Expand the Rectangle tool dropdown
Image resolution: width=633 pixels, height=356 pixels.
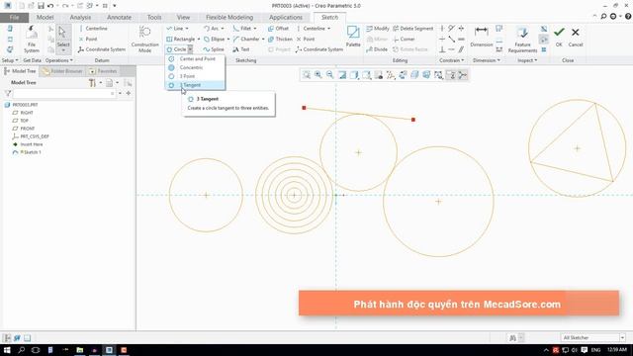click(x=198, y=40)
